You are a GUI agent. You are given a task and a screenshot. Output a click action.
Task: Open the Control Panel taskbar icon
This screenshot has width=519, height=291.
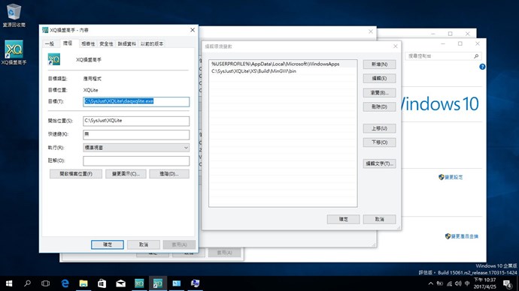177,283
